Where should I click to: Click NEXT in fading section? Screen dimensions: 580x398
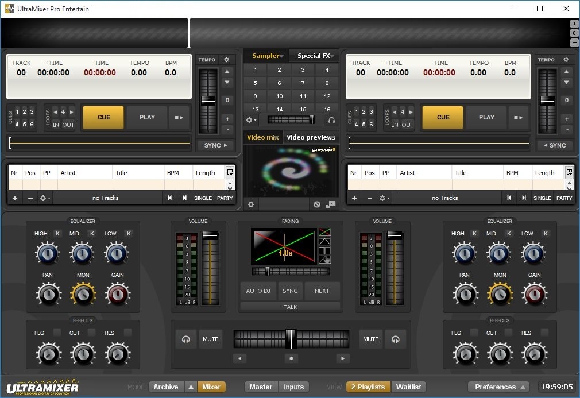pyautogui.click(x=322, y=291)
